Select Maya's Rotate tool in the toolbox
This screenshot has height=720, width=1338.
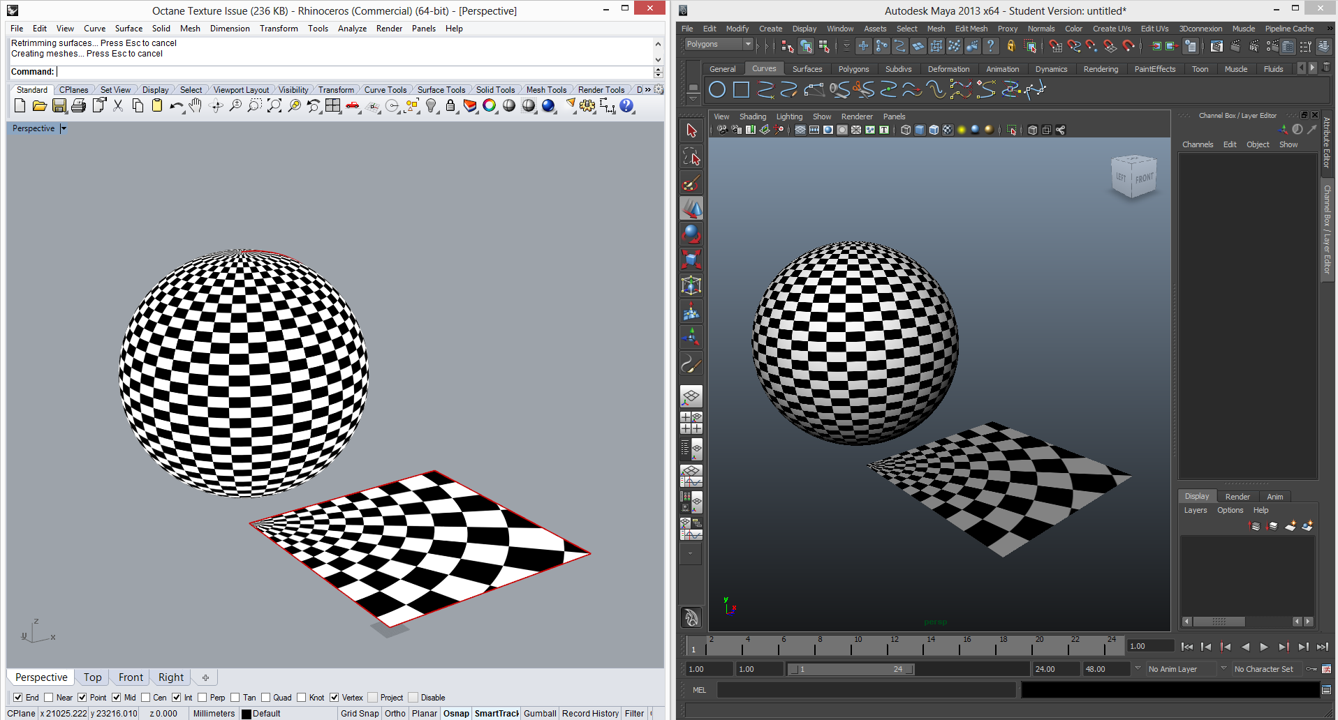click(x=691, y=234)
